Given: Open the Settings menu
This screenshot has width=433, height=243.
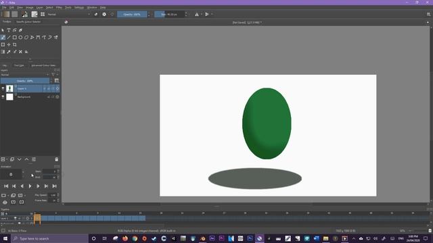Looking at the screenshot, I should [79, 7].
